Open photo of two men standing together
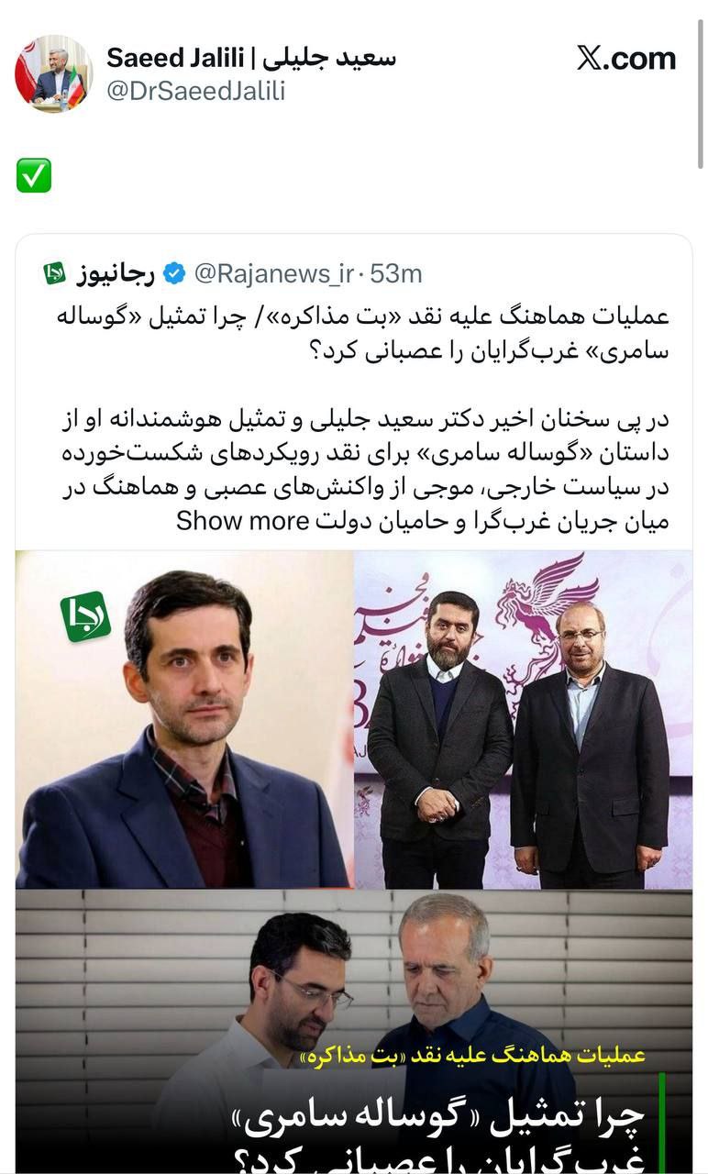 (524, 719)
